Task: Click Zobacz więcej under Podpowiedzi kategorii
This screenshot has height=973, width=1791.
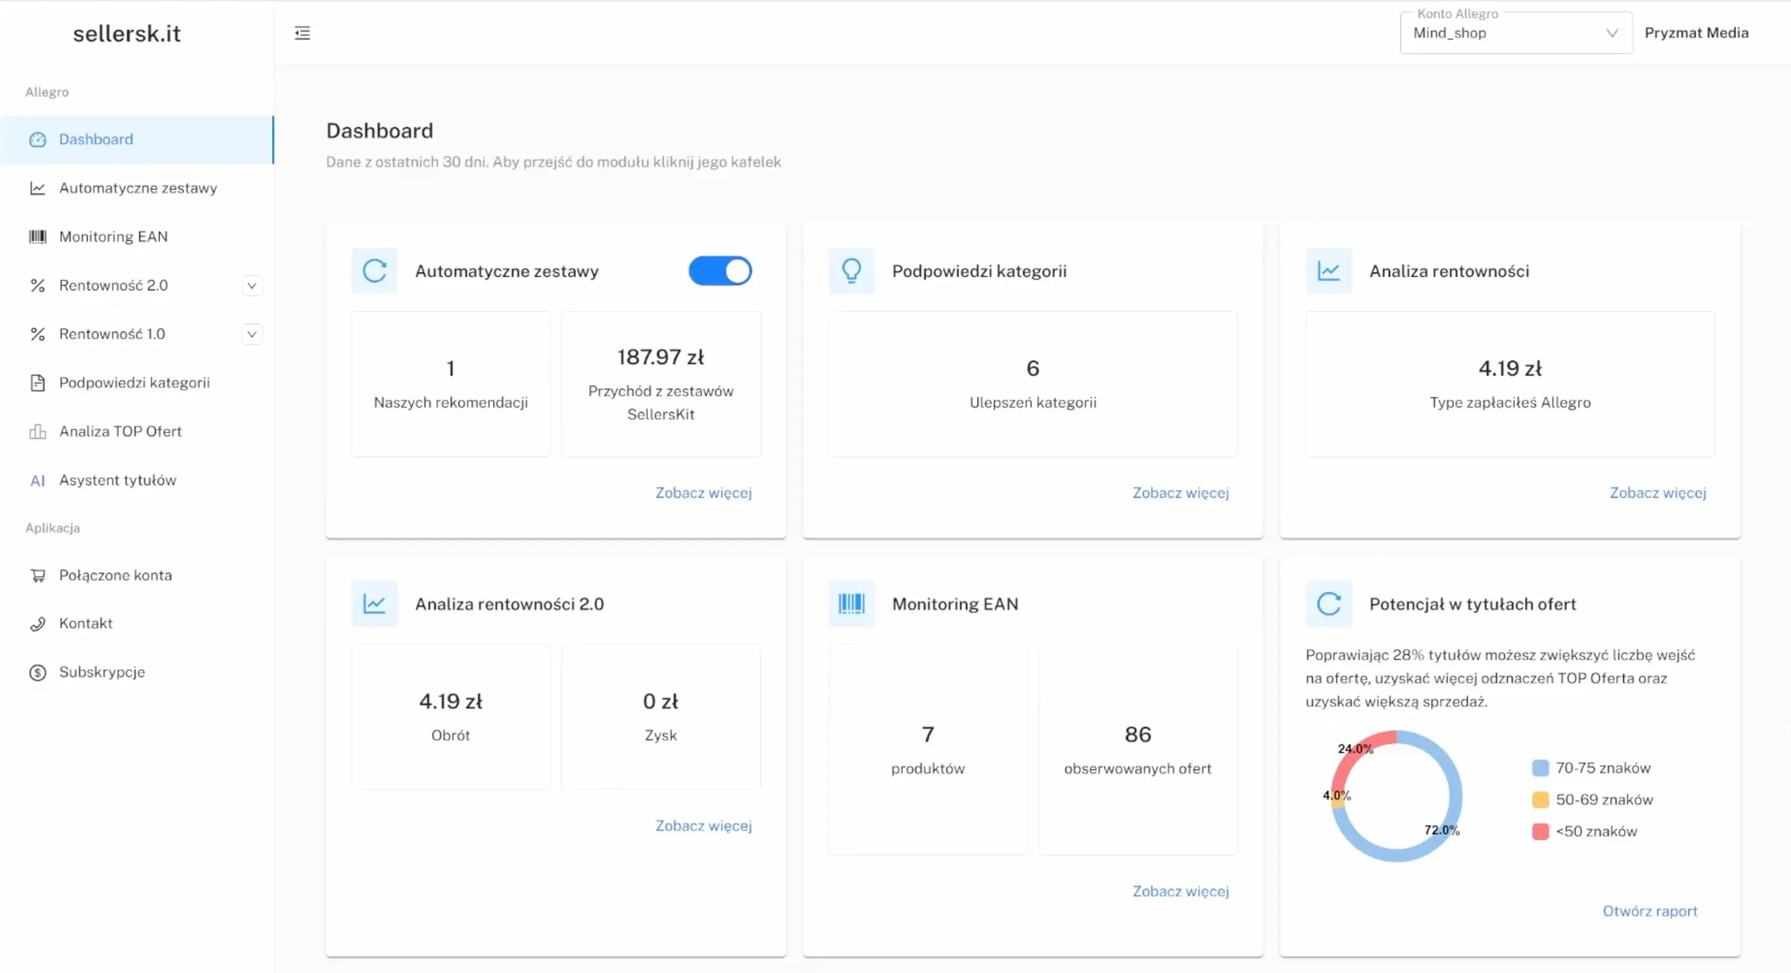Action: click(1180, 493)
